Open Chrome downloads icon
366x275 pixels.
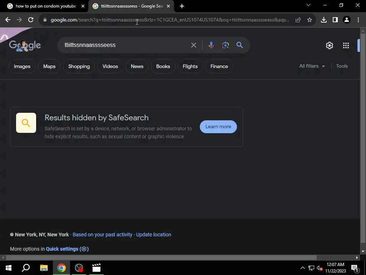pyautogui.click(x=324, y=20)
